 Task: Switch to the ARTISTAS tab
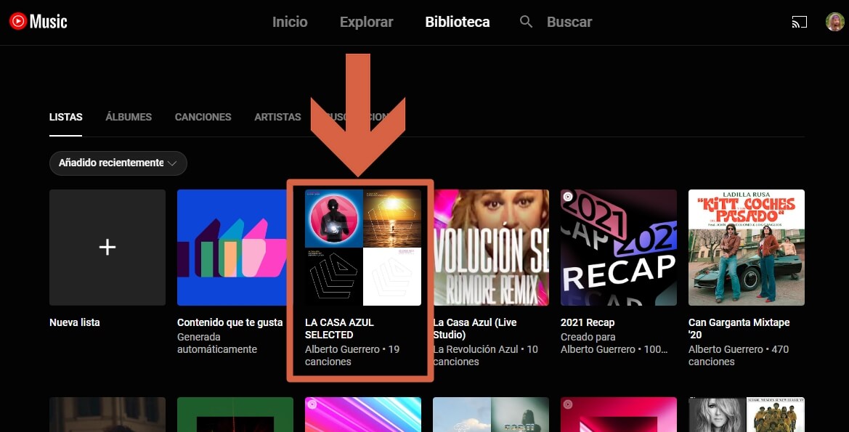pos(277,117)
